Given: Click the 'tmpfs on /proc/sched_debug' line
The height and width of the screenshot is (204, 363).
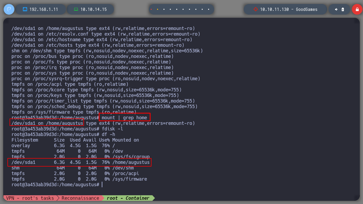Looking at the screenshot, I should [x=104, y=107].
